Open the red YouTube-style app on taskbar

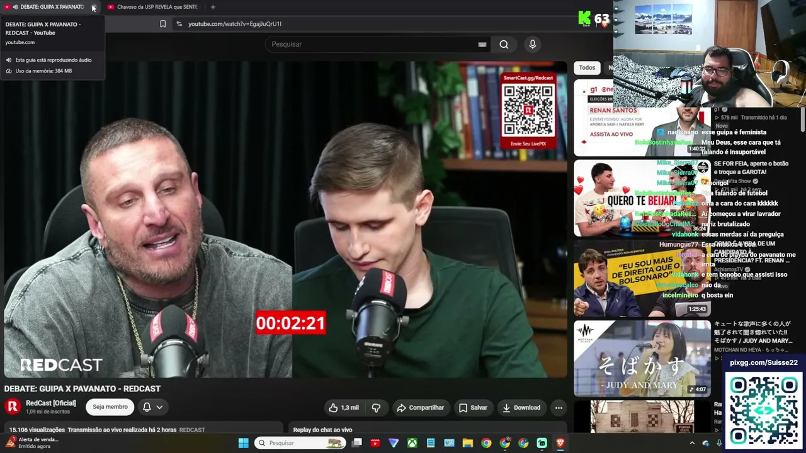click(375, 443)
